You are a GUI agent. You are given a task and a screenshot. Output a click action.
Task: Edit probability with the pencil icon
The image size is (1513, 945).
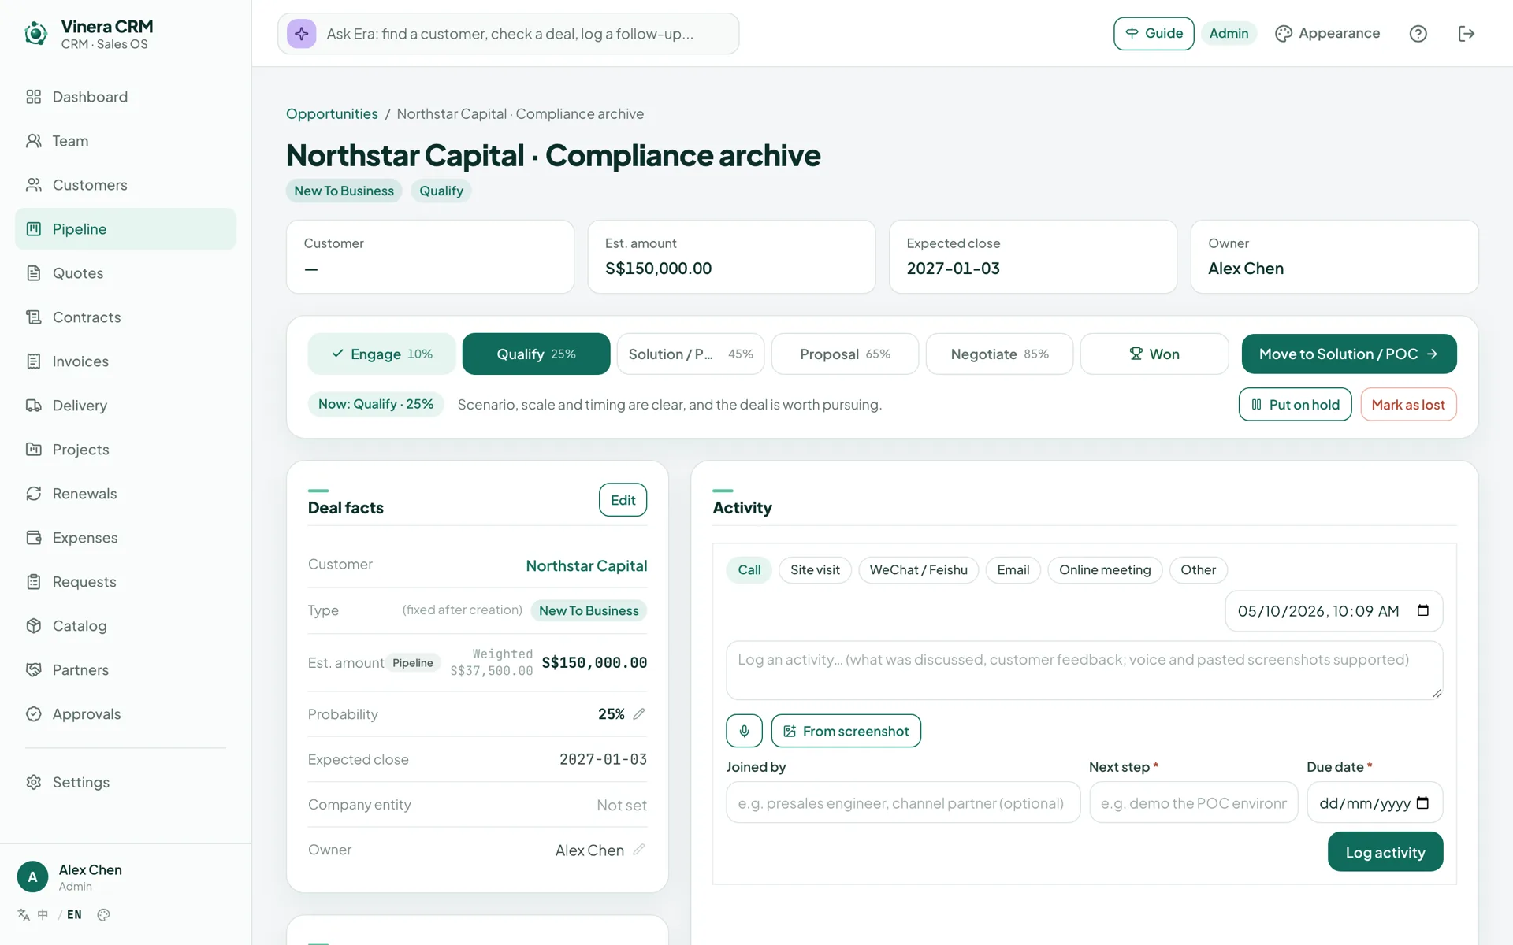(639, 713)
